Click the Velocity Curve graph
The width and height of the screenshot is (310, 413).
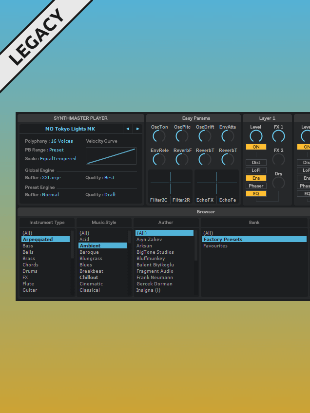tap(111, 156)
